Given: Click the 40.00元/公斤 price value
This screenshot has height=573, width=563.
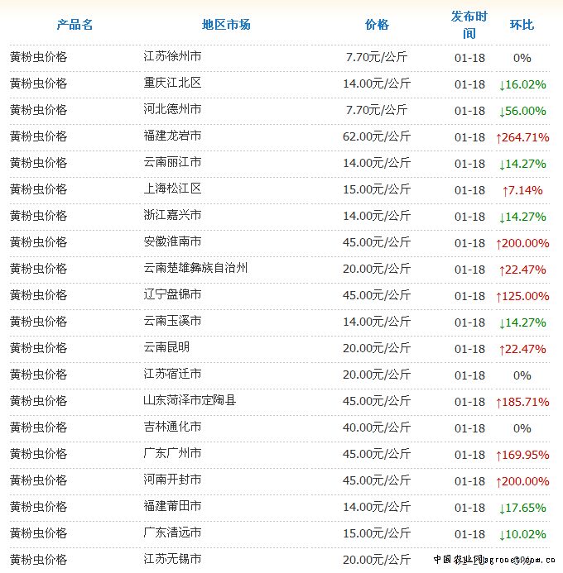Looking at the screenshot, I should (377, 428).
